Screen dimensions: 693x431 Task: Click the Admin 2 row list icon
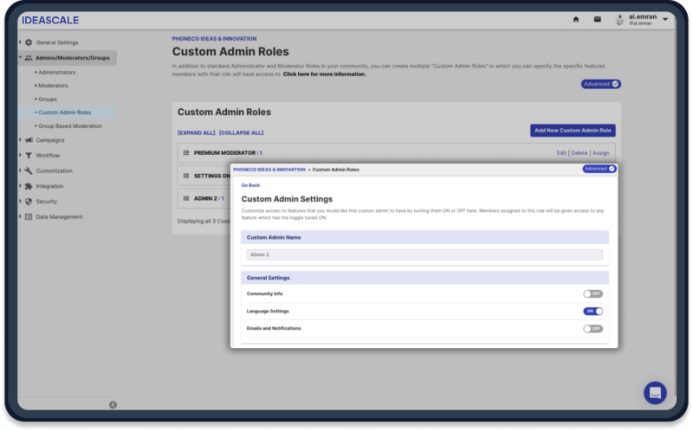point(186,199)
